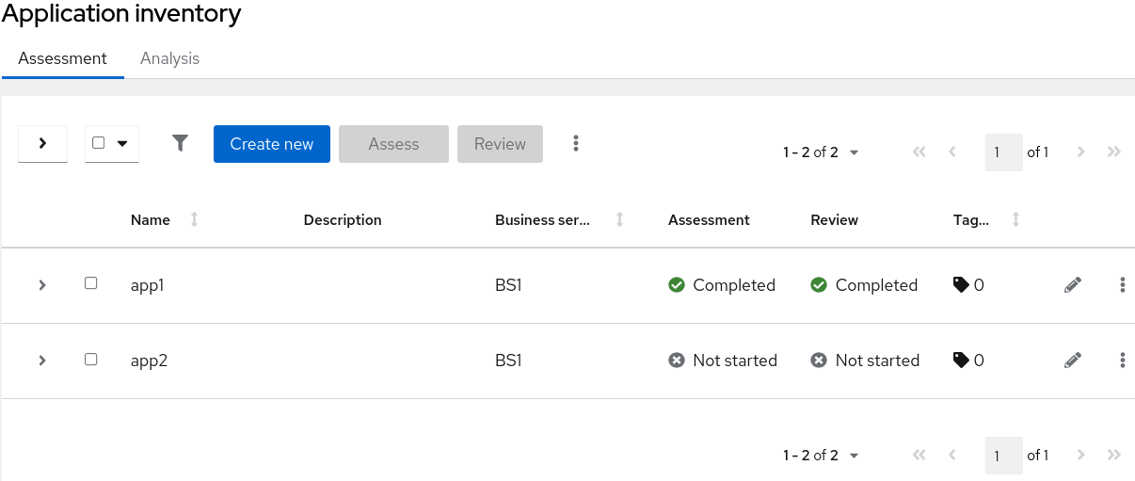
Task: Open app2 row kebab actions menu
Action: tap(1122, 360)
